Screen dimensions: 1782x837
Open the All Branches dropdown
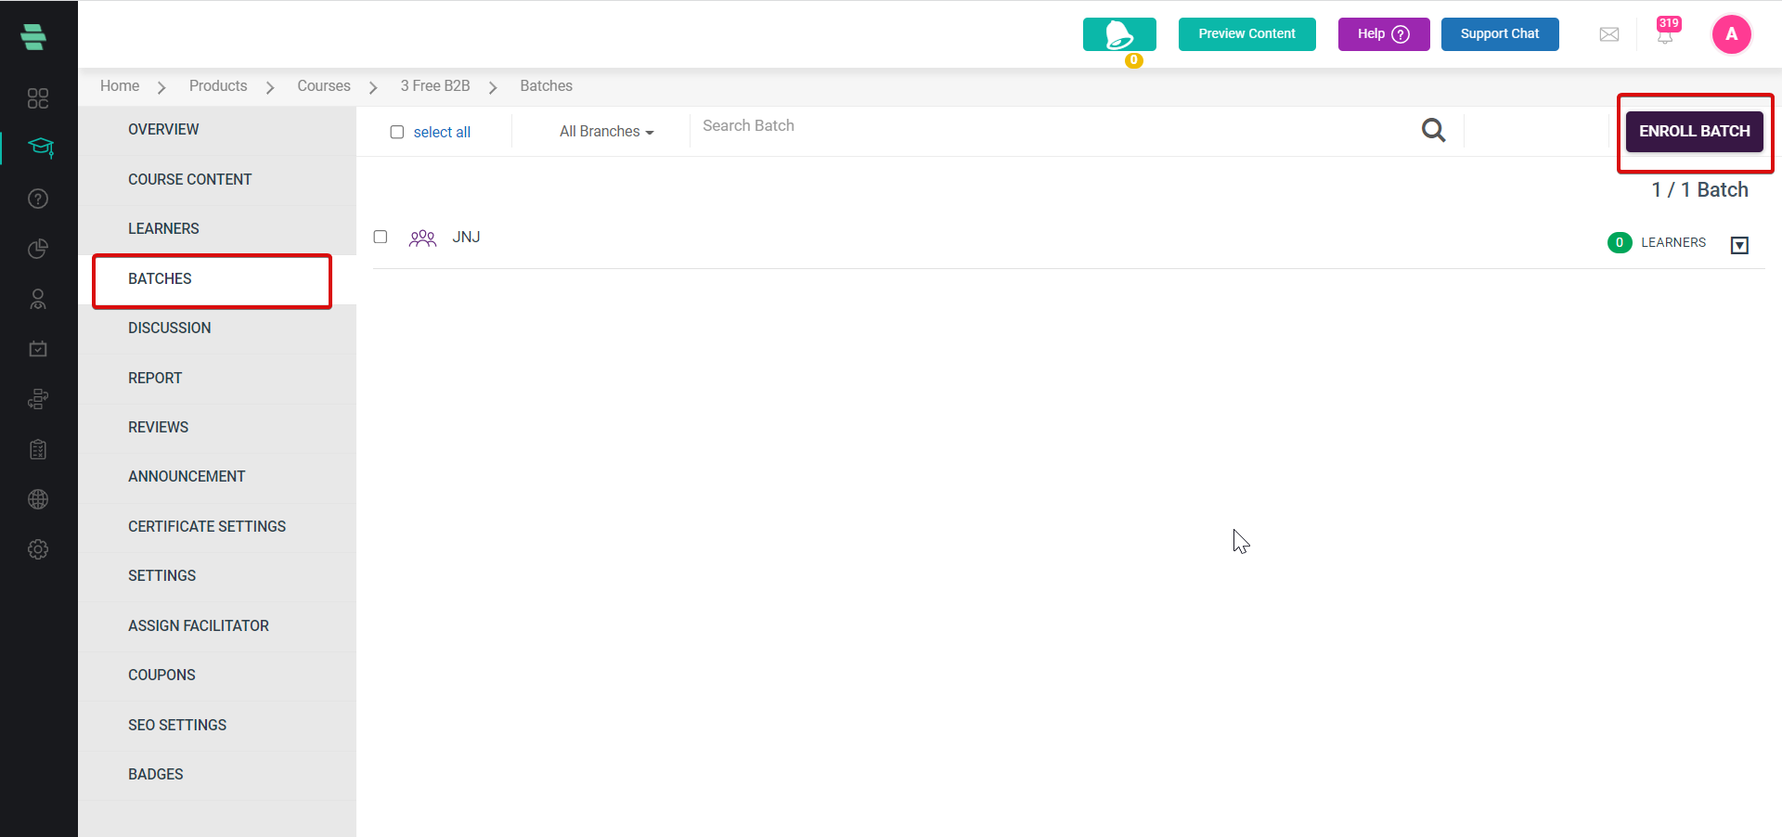click(x=606, y=132)
